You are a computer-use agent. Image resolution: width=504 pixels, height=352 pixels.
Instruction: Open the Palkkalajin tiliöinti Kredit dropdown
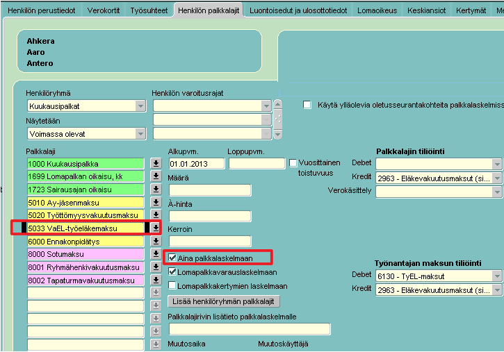497,178
